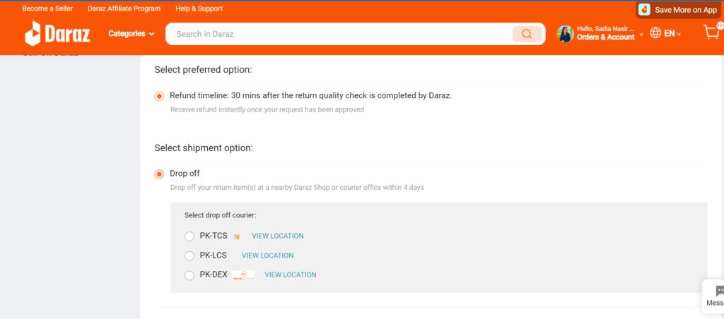Click the Daraz logo
Viewport: 724px width, 319px height.
pos(57,34)
